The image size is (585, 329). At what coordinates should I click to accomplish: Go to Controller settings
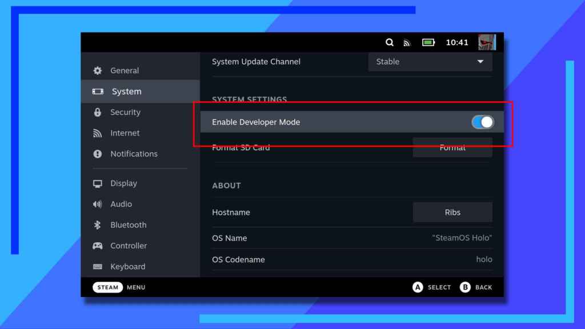click(x=141, y=246)
